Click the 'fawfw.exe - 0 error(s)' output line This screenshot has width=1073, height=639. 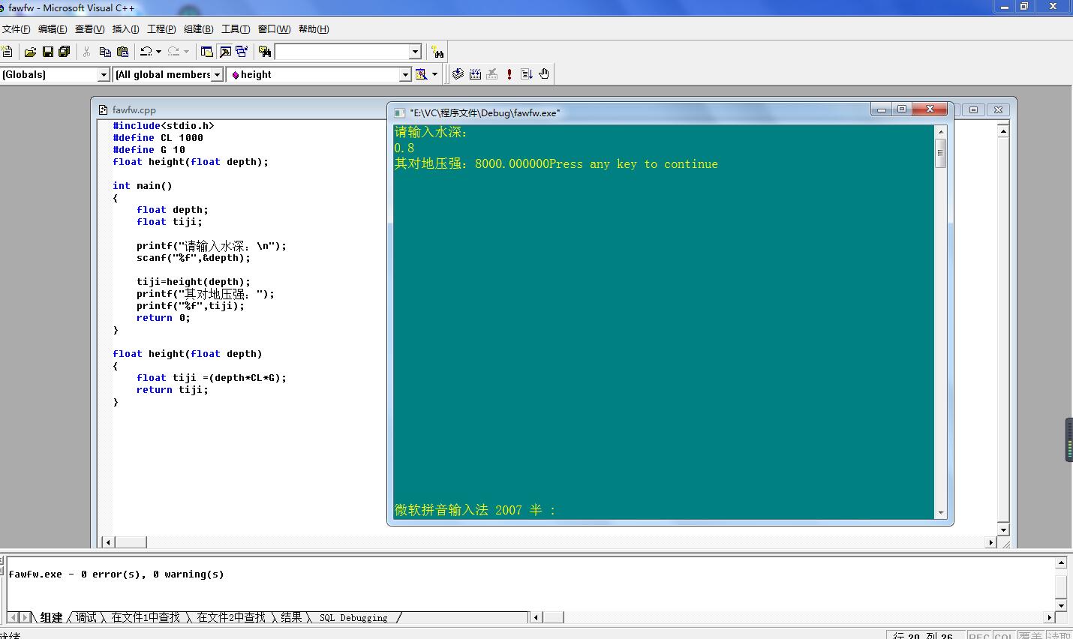[116, 574]
